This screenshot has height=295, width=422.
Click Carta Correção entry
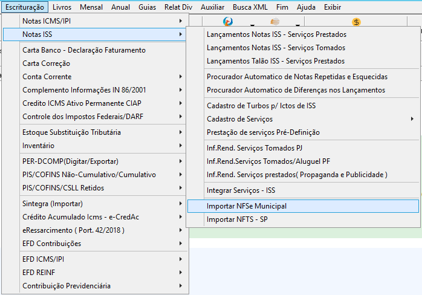[x=94, y=63]
